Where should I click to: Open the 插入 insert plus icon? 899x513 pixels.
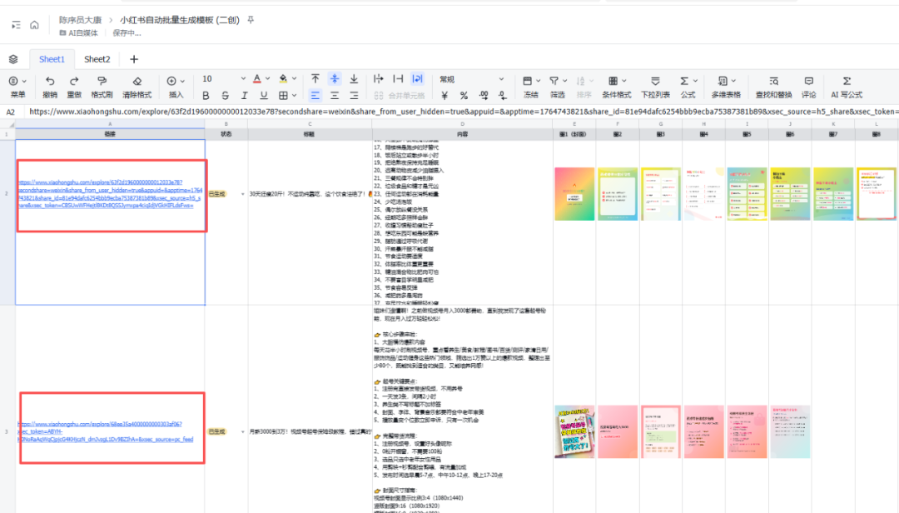click(x=171, y=81)
